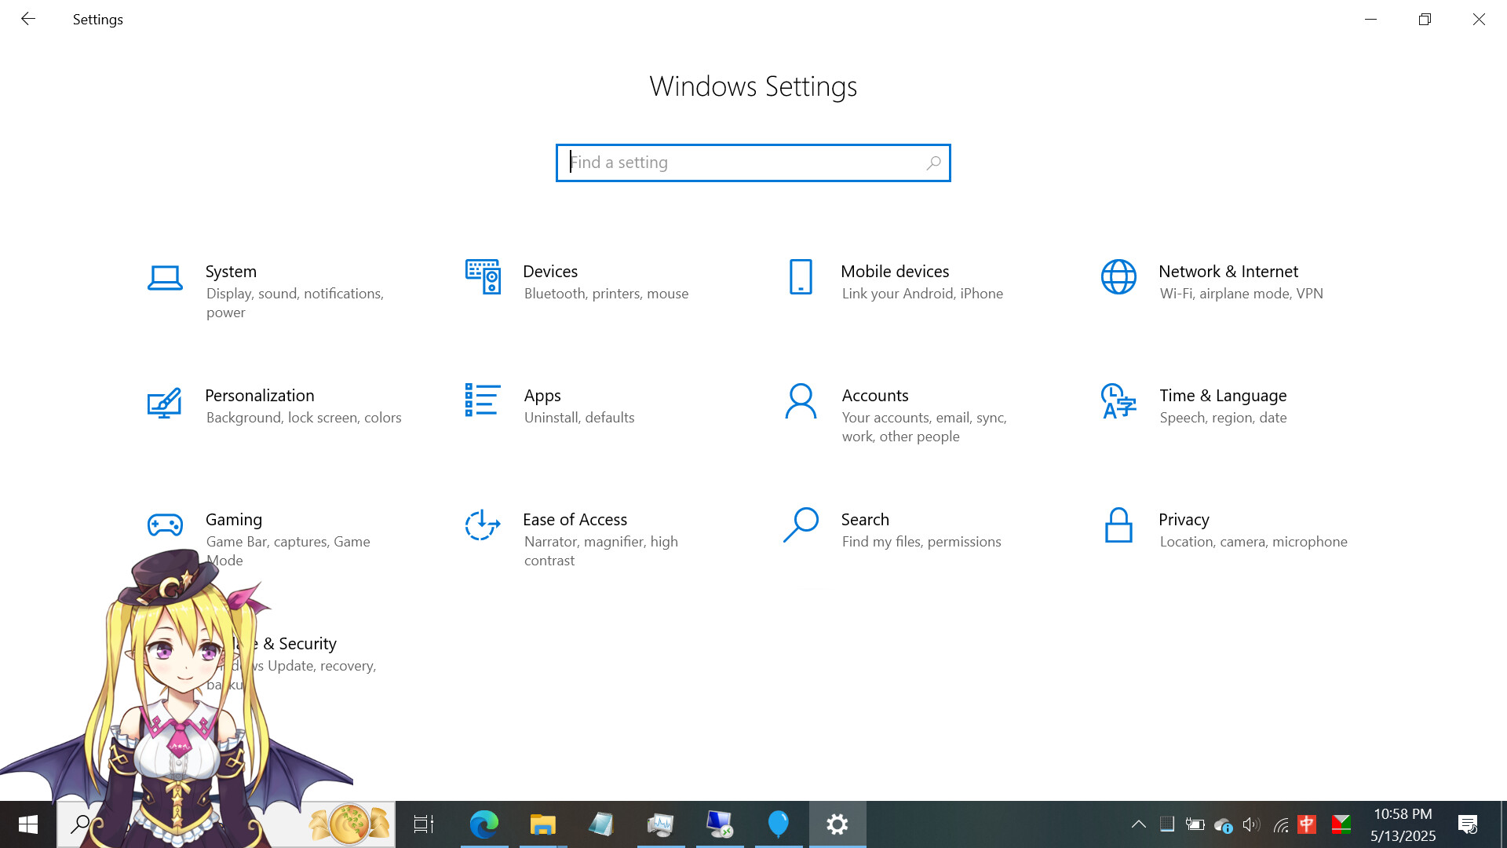Select the Settings gear taskbar button
This screenshot has height=848, width=1507.
click(x=837, y=824)
